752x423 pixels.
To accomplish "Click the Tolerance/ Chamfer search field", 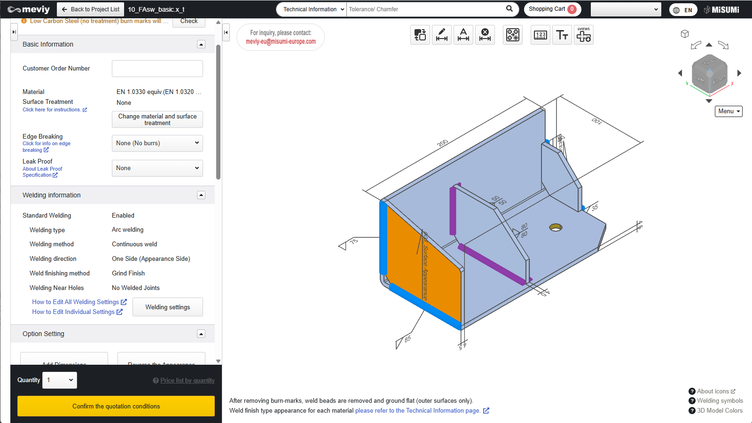I will pyautogui.click(x=425, y=9).
